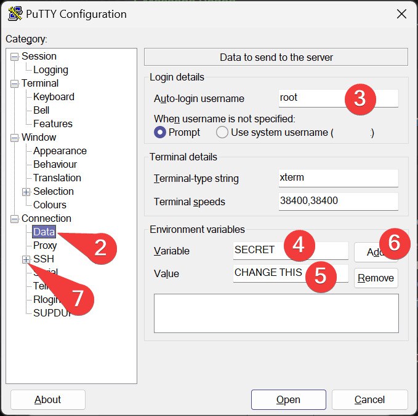Image resolution: width=418 pixels, height=416 pixels.
Task: Click the environment variables list box
Action: coord(275,313)
